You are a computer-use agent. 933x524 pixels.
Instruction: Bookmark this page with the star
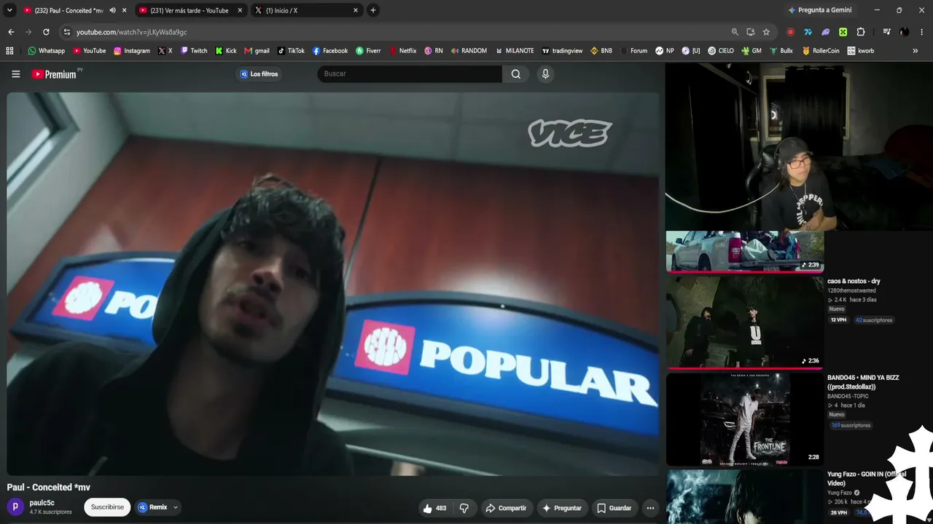(x=766, y=32)
